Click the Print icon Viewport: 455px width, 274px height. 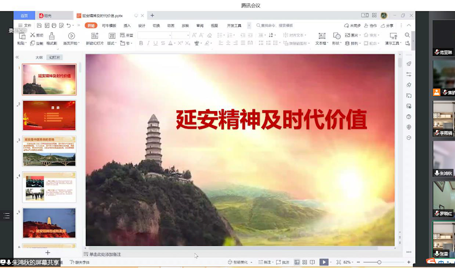54,25
